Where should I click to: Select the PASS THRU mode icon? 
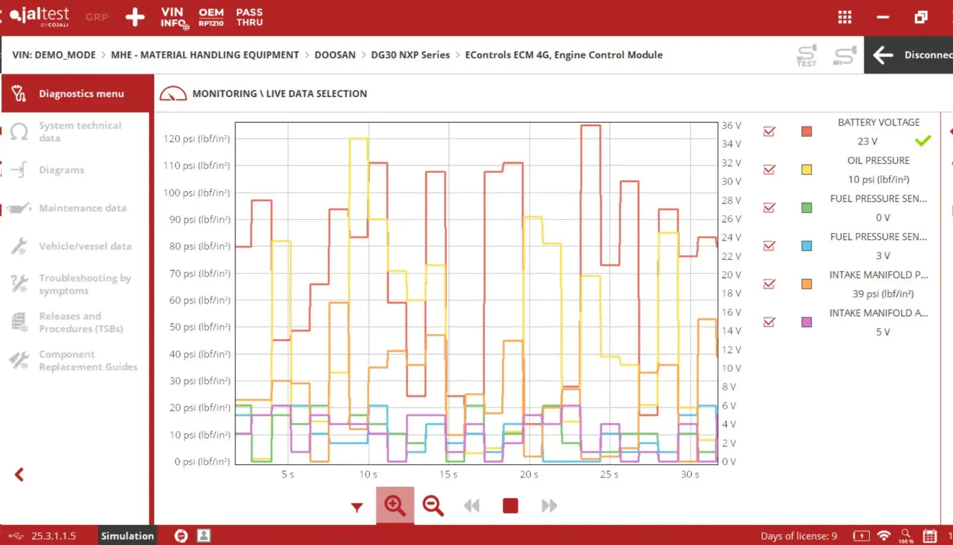[x=249, y=17]
